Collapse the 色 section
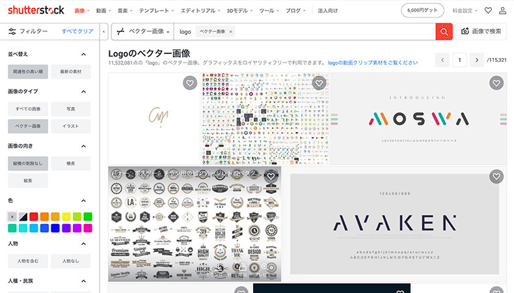The height and width of the screenshot is (293, 514). [x=83, y=201]
